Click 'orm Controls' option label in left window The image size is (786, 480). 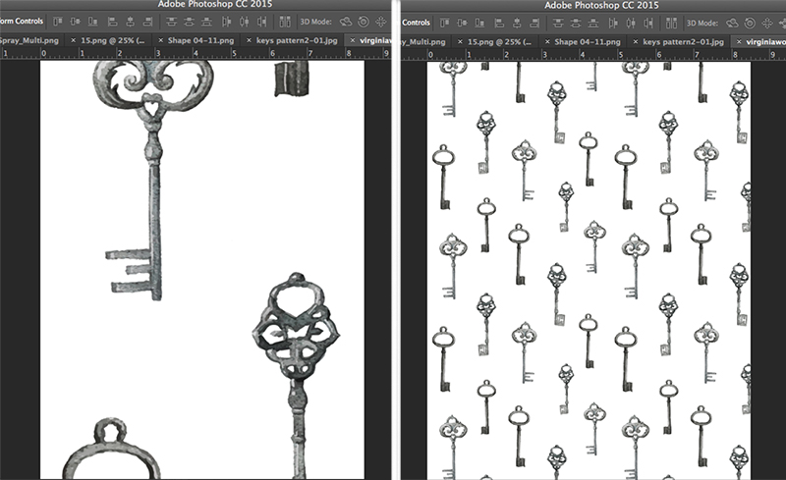(22, 21)
